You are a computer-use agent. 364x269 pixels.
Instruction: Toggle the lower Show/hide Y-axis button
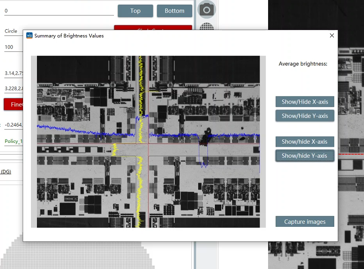click(305, 156)
